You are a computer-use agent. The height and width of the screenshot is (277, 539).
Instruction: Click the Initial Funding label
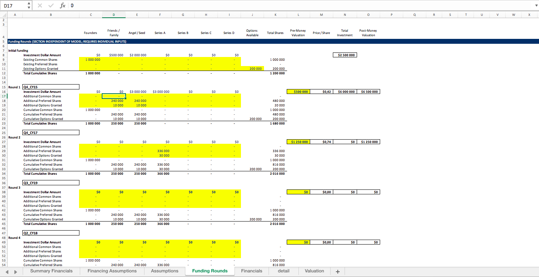[18, 51]
